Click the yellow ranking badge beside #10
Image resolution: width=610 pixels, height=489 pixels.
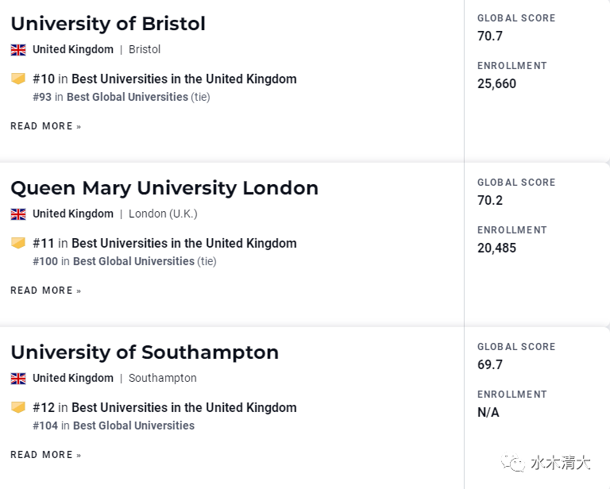18,79
